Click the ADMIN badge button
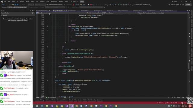 click(x=188, y=5)
